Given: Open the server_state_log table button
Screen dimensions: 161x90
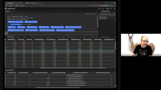Looking at the screenshot, I should pos(15,22).
